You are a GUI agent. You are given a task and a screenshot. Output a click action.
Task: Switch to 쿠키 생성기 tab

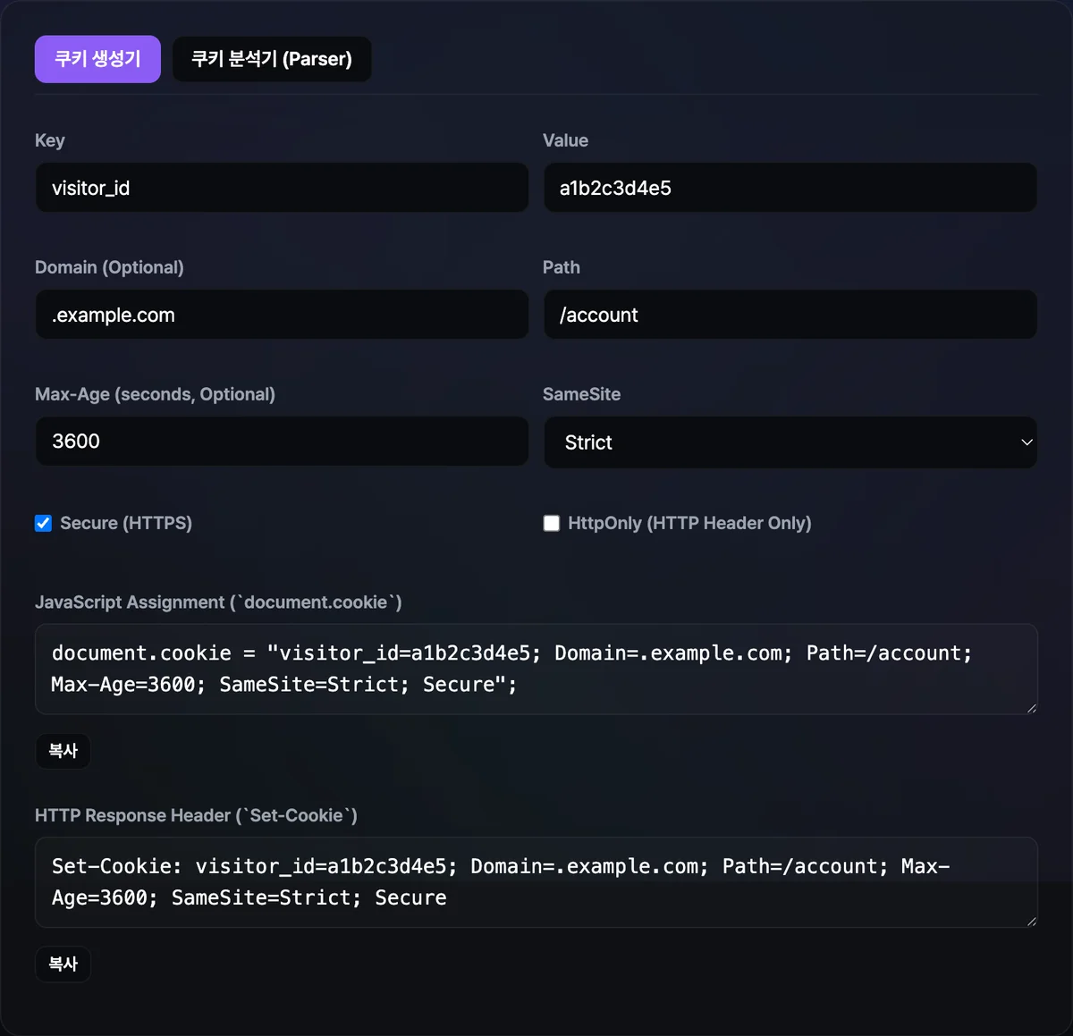pos(97,59)
